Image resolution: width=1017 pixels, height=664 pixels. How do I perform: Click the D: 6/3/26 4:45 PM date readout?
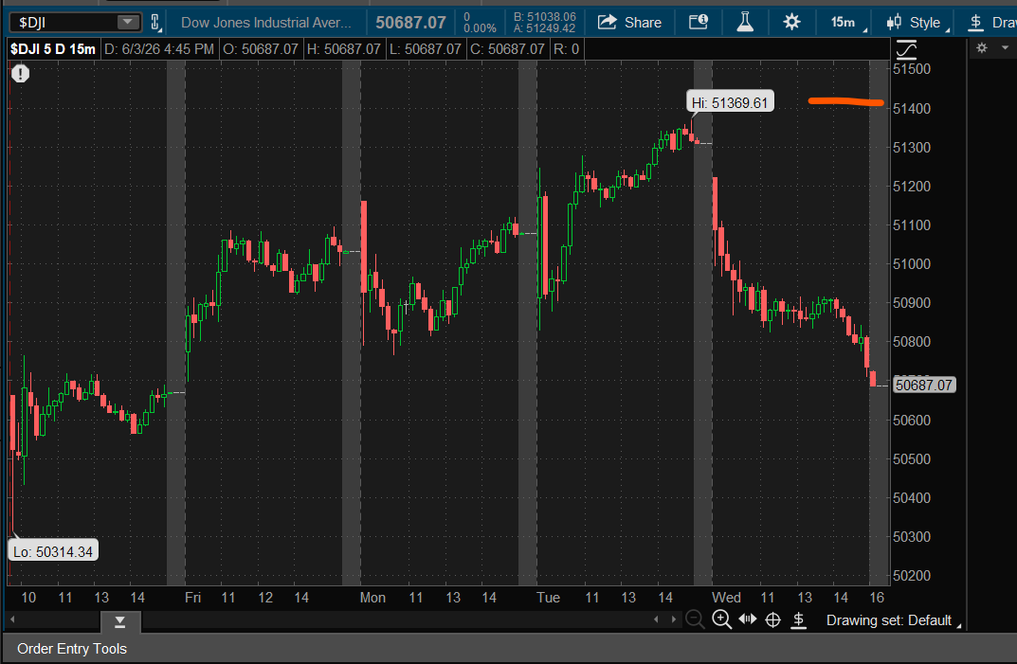(159, 49)
